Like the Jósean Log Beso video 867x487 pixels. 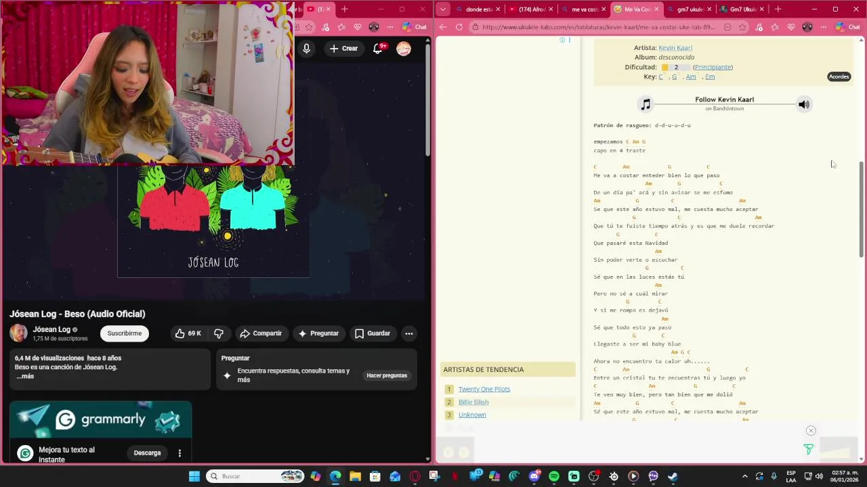tap(188, 333)
